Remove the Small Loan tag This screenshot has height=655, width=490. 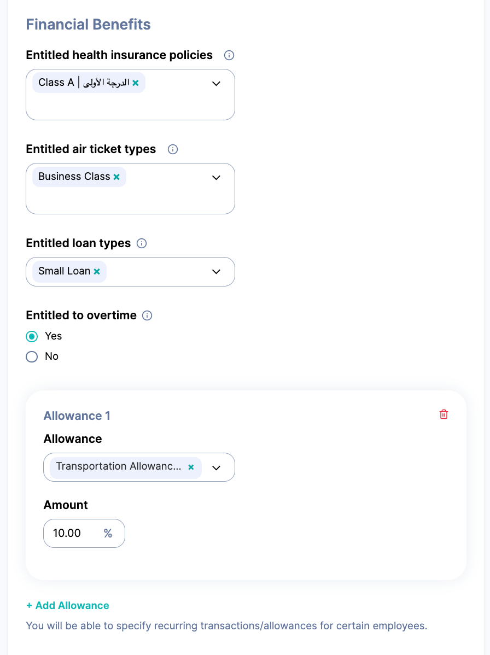click(x=97, y=271)
